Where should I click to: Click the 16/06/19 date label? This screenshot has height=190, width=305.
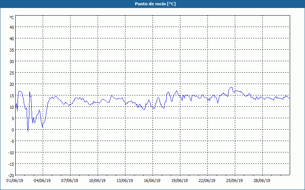click(x=152, y=181)
